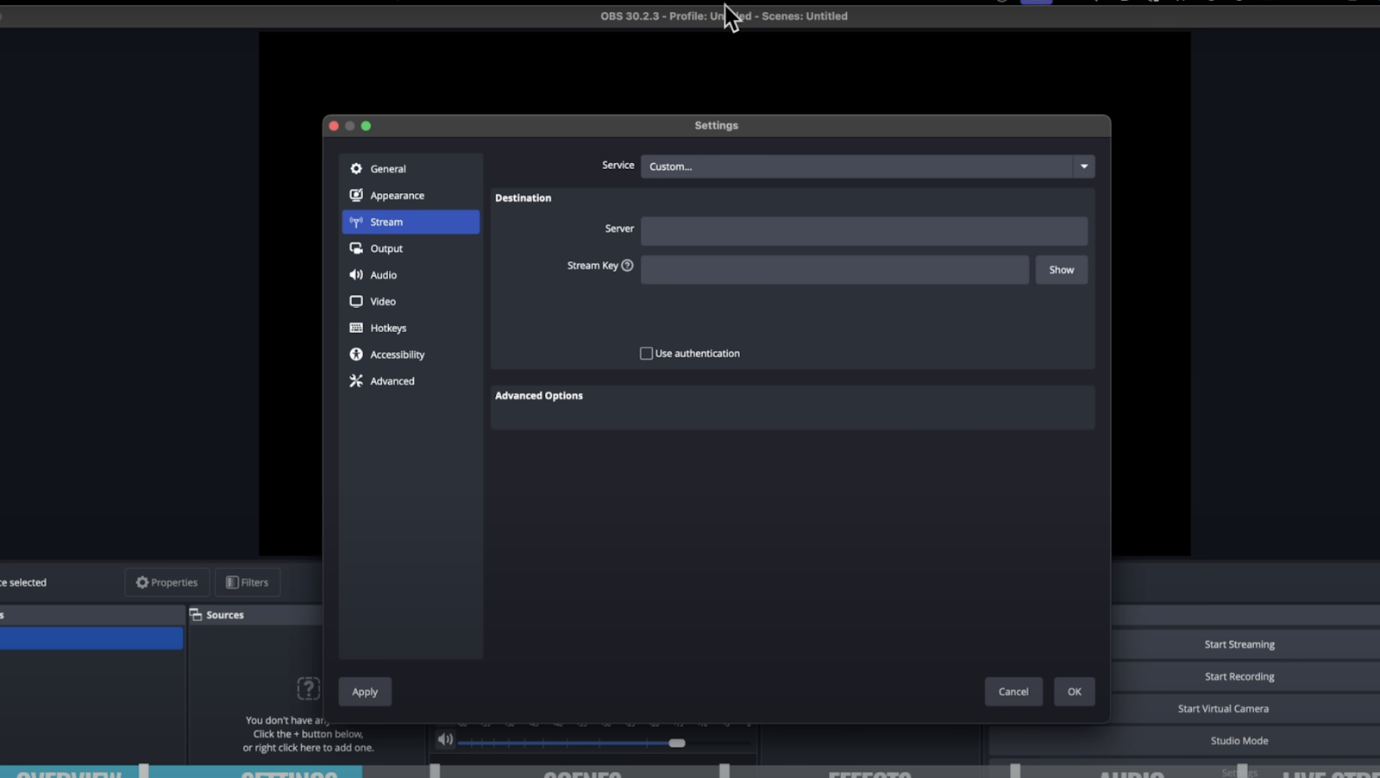The height and width of the screenshot is (778, 1380).
Task: Enable the Use authentication checkbox
Action: coord(645,353)
